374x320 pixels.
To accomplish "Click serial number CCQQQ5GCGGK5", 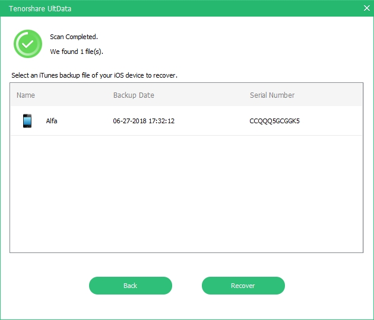I will click(x=274, y=121).
